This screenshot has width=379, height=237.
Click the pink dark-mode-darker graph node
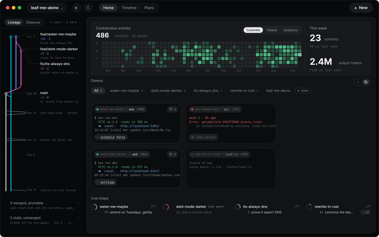21,51
